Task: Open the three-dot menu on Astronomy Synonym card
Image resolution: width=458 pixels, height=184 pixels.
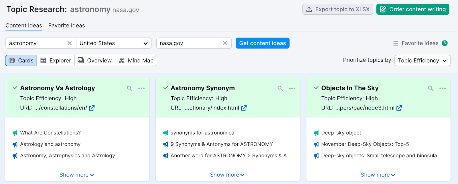Action: click(292, 88)
